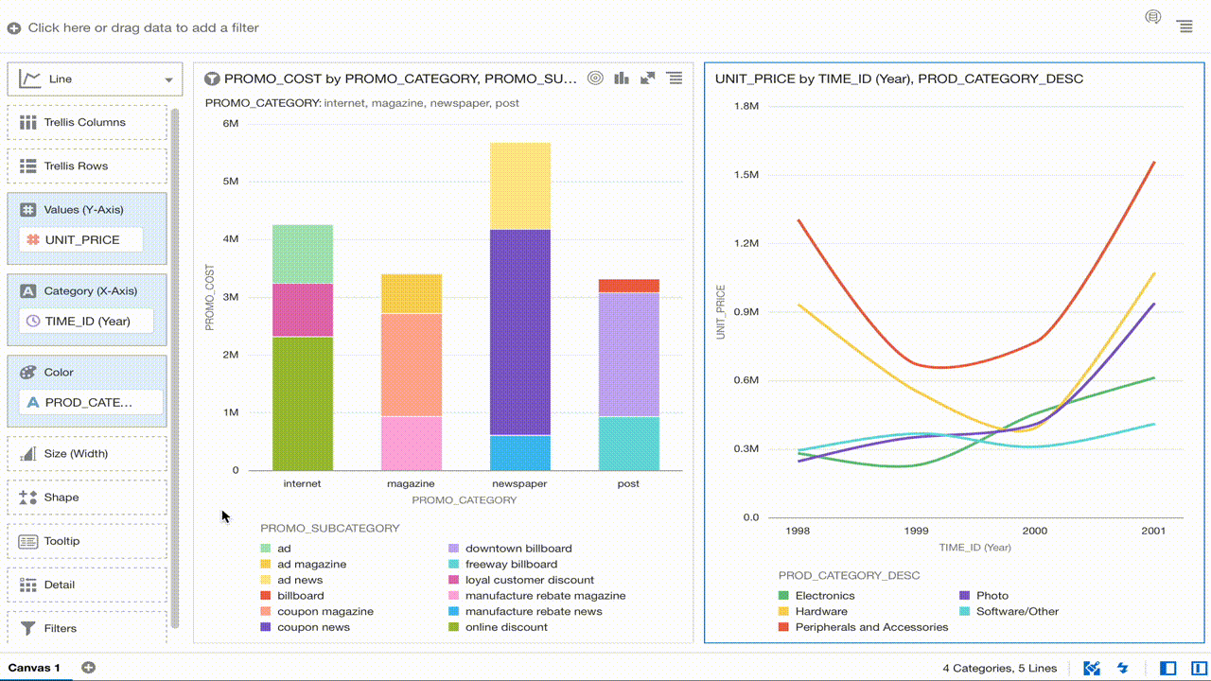Screen dimensions: 1211x681
Task: Select the UNIT_PRICE value pill
Action: [81, 240]
